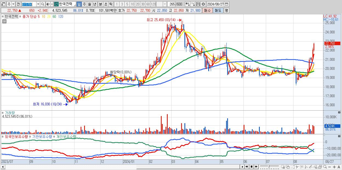Click the overlapping windows icon in bottom toolbar
This screenshot has height=170, width=342.
pos(288,167)
